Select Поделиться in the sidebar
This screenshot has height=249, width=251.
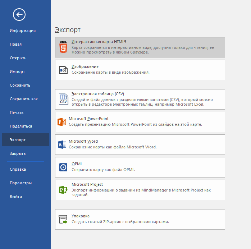pos(21,126)
